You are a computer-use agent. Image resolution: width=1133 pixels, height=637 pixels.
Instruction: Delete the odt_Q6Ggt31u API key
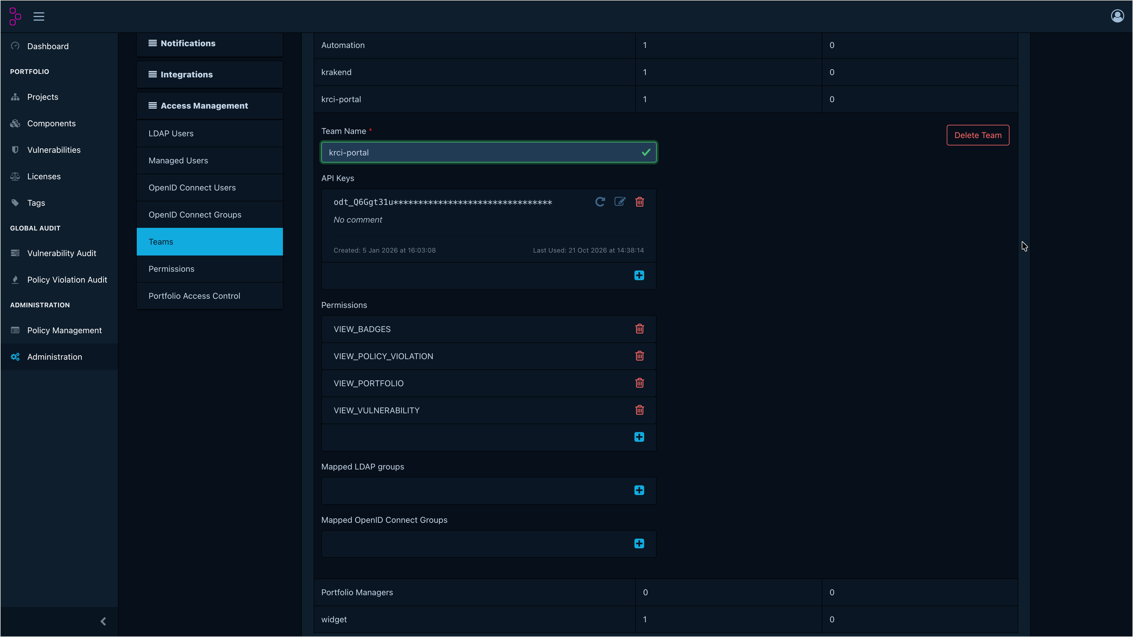[x=640, y=202]
